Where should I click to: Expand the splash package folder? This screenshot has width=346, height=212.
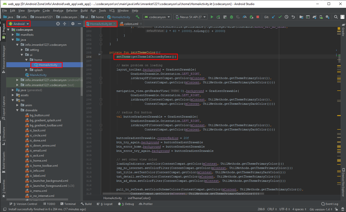(x=26, y=70)
